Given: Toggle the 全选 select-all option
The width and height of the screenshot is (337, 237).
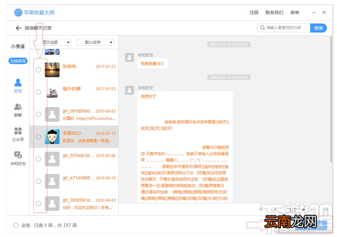Looking at the screenshot, I should point(16,225).
